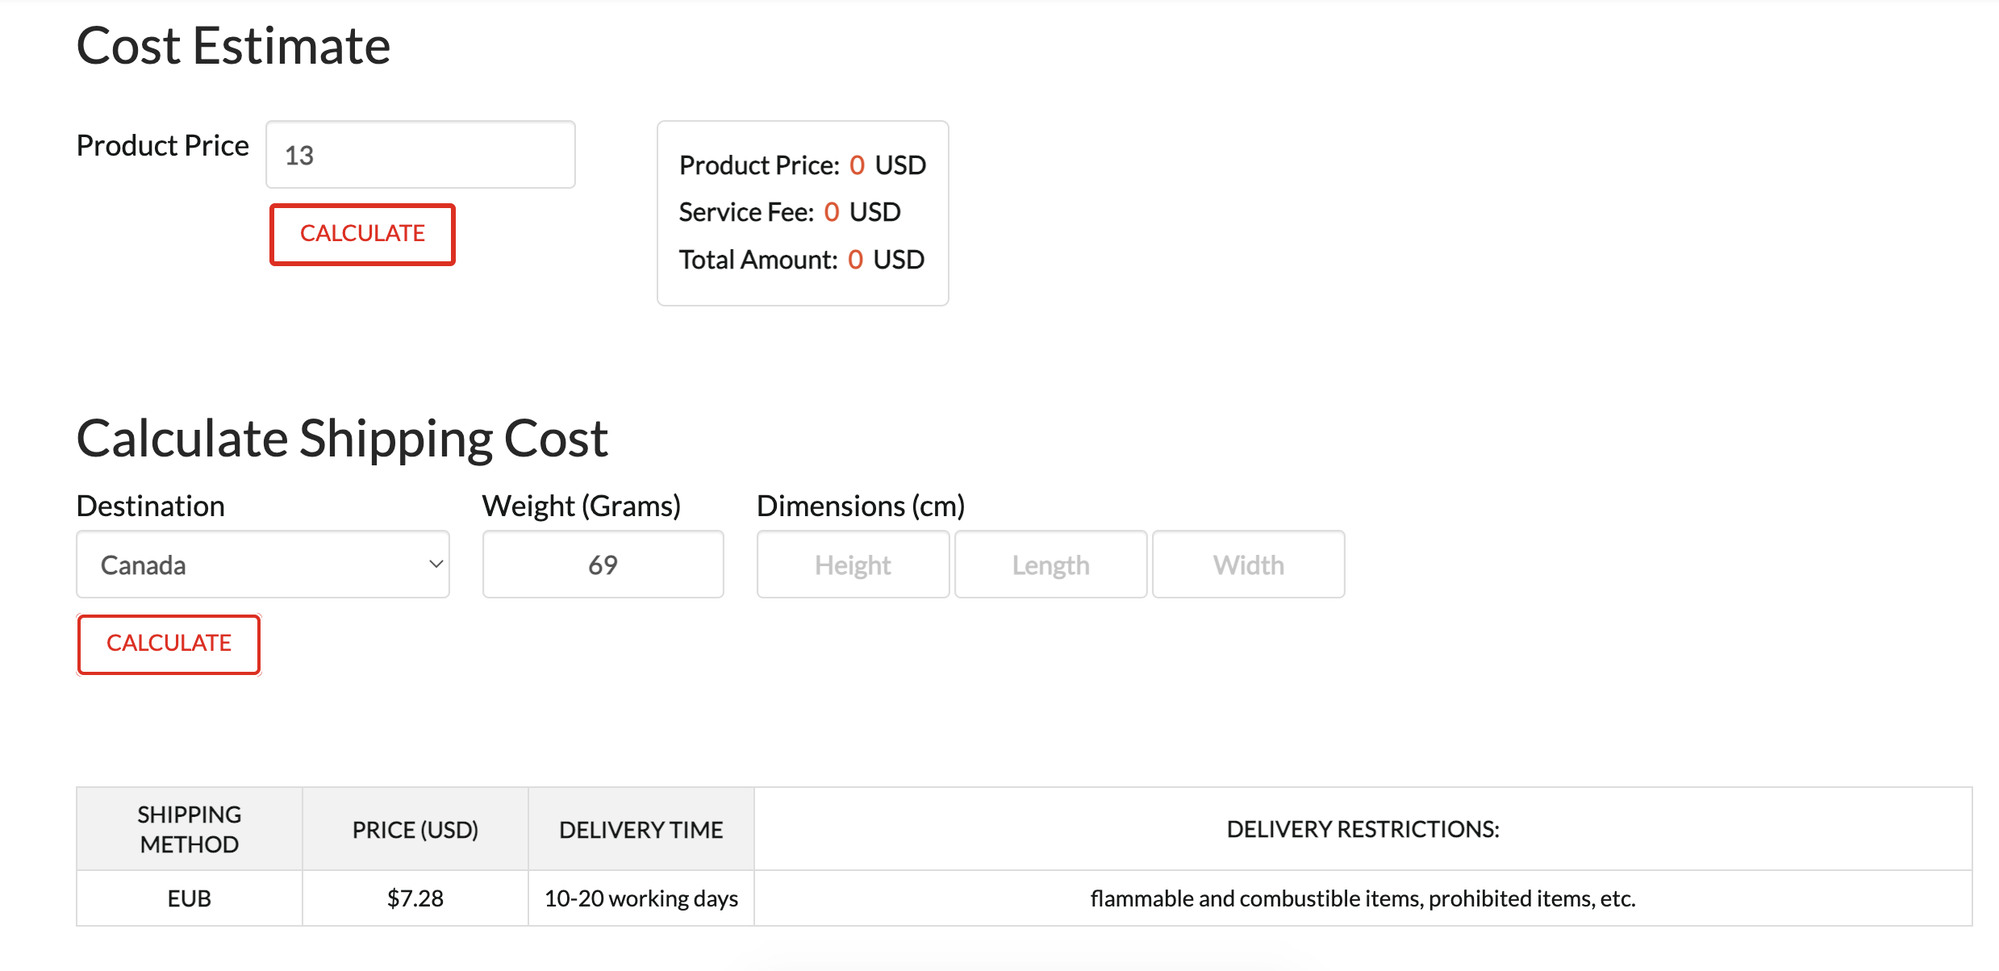1999x971 pixels.
Task: Click the Service Fee line in summary box
Action: pyautogui.click(x=789, y=211)
